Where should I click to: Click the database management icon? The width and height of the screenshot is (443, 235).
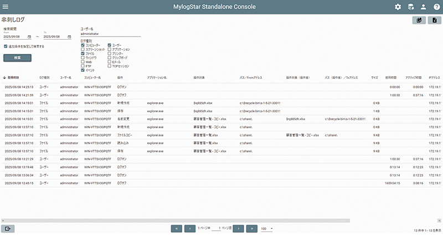[x=410, y=7]
